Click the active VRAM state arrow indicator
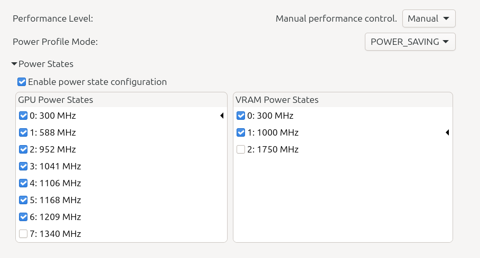 (x=447, y=132)
